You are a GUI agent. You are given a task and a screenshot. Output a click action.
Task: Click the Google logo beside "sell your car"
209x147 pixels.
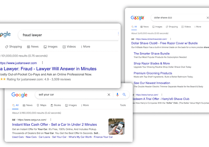click(19, 95)
